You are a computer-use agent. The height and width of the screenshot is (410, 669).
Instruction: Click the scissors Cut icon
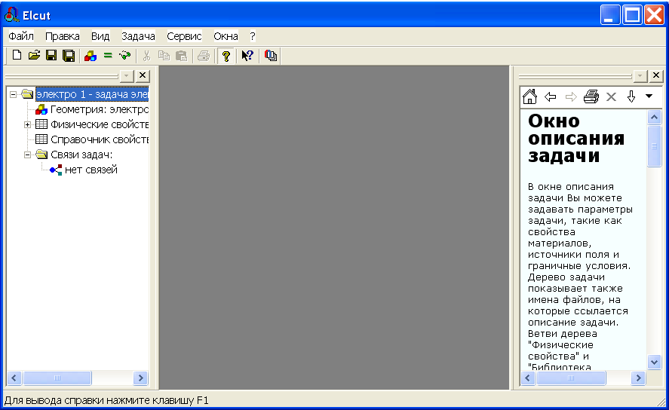(x=147, y=56)
